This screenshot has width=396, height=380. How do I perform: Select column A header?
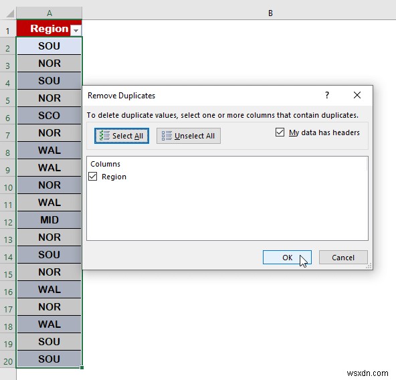[50, 13]
